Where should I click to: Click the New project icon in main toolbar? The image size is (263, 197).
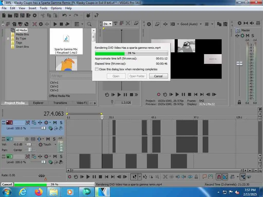pyautogui.click(x=4, y=15)
